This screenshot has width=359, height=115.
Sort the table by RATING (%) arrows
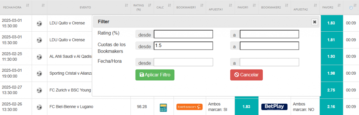150,5
